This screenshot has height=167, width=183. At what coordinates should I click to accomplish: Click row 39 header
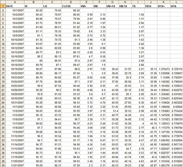click(x=3, y=165)
